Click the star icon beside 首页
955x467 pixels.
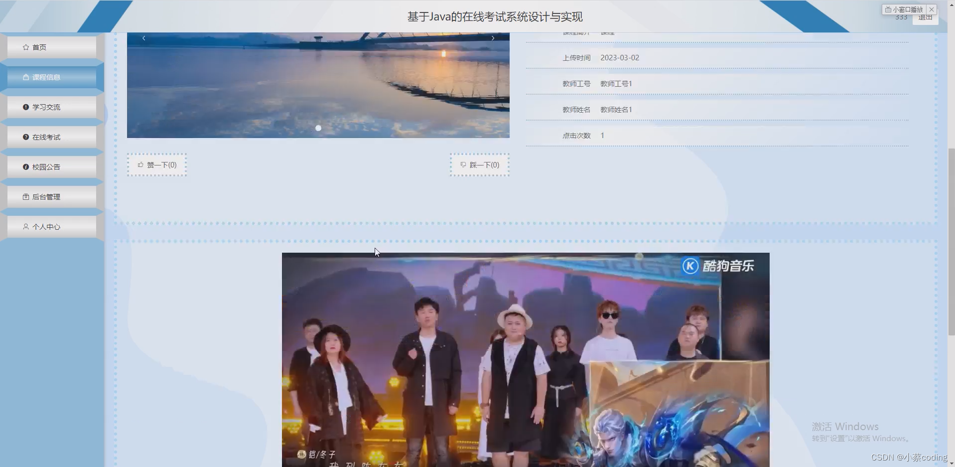pyautogui.click(x=26, y=47)
